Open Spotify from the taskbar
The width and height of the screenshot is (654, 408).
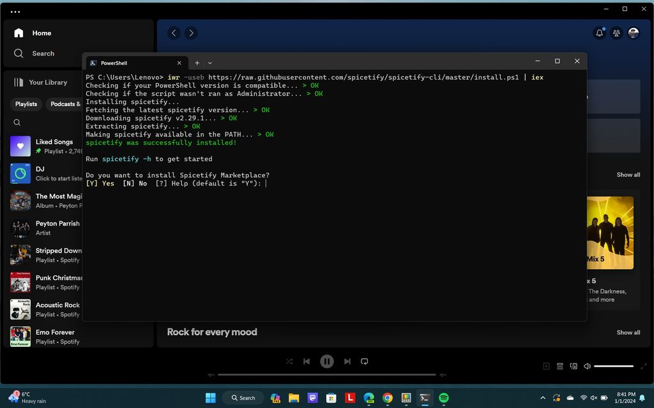coord(443,397)
